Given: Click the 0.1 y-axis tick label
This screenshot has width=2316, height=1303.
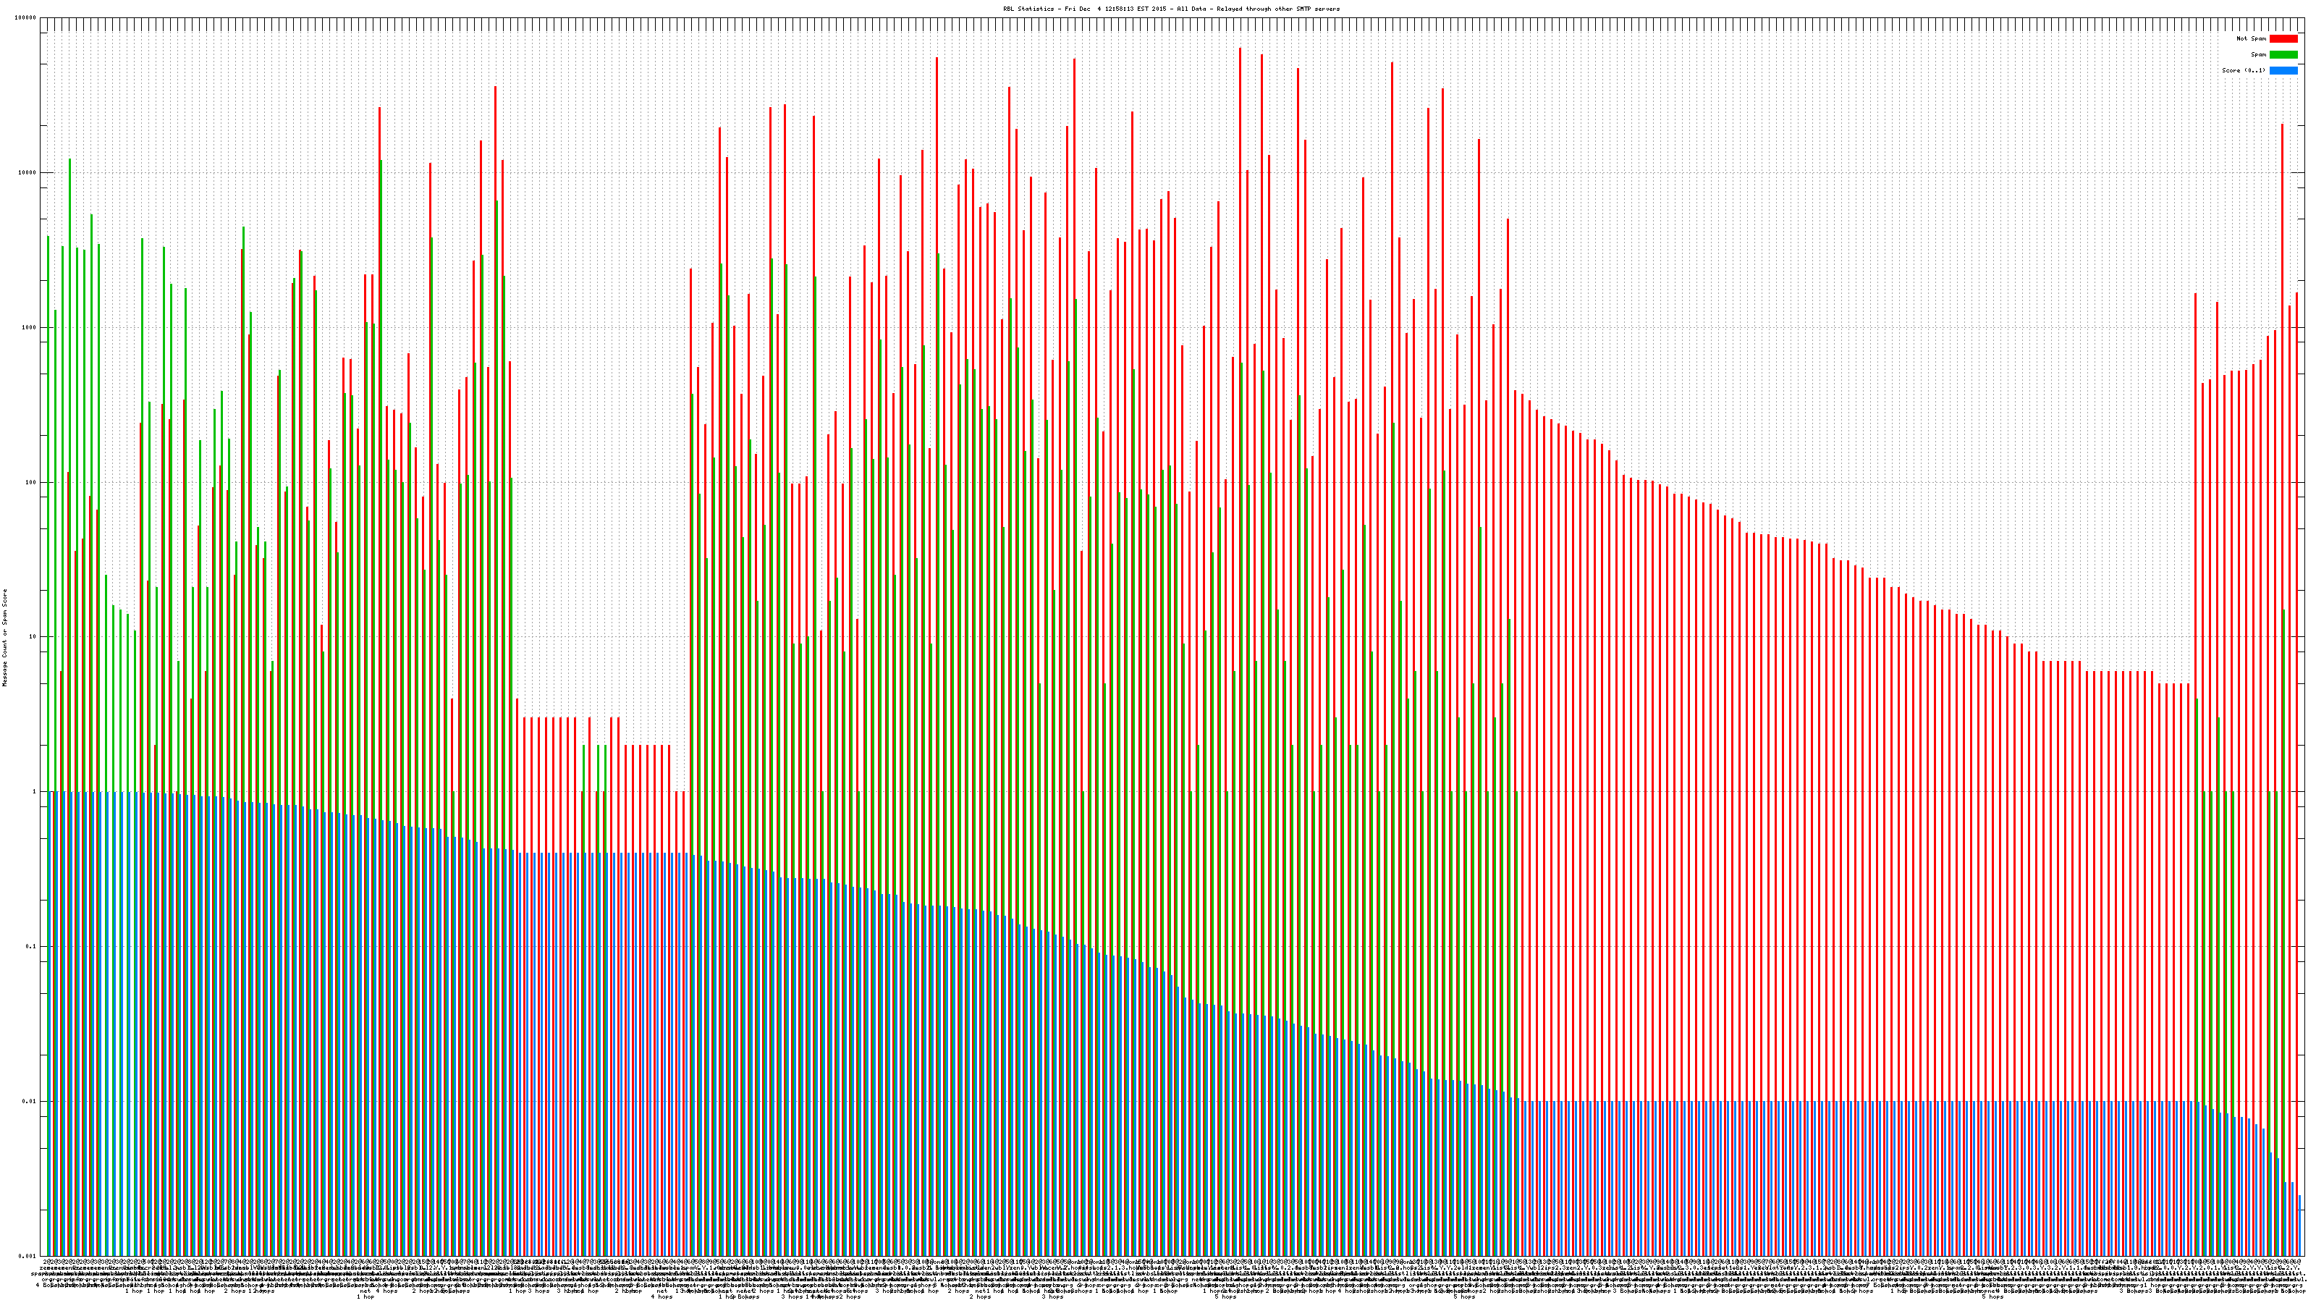Looking at the screenshot, I should (31, 946).
